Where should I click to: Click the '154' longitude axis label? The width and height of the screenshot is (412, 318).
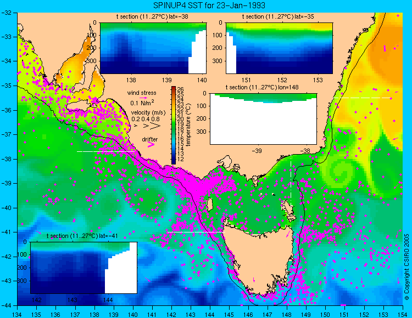(x=403, y=315)
